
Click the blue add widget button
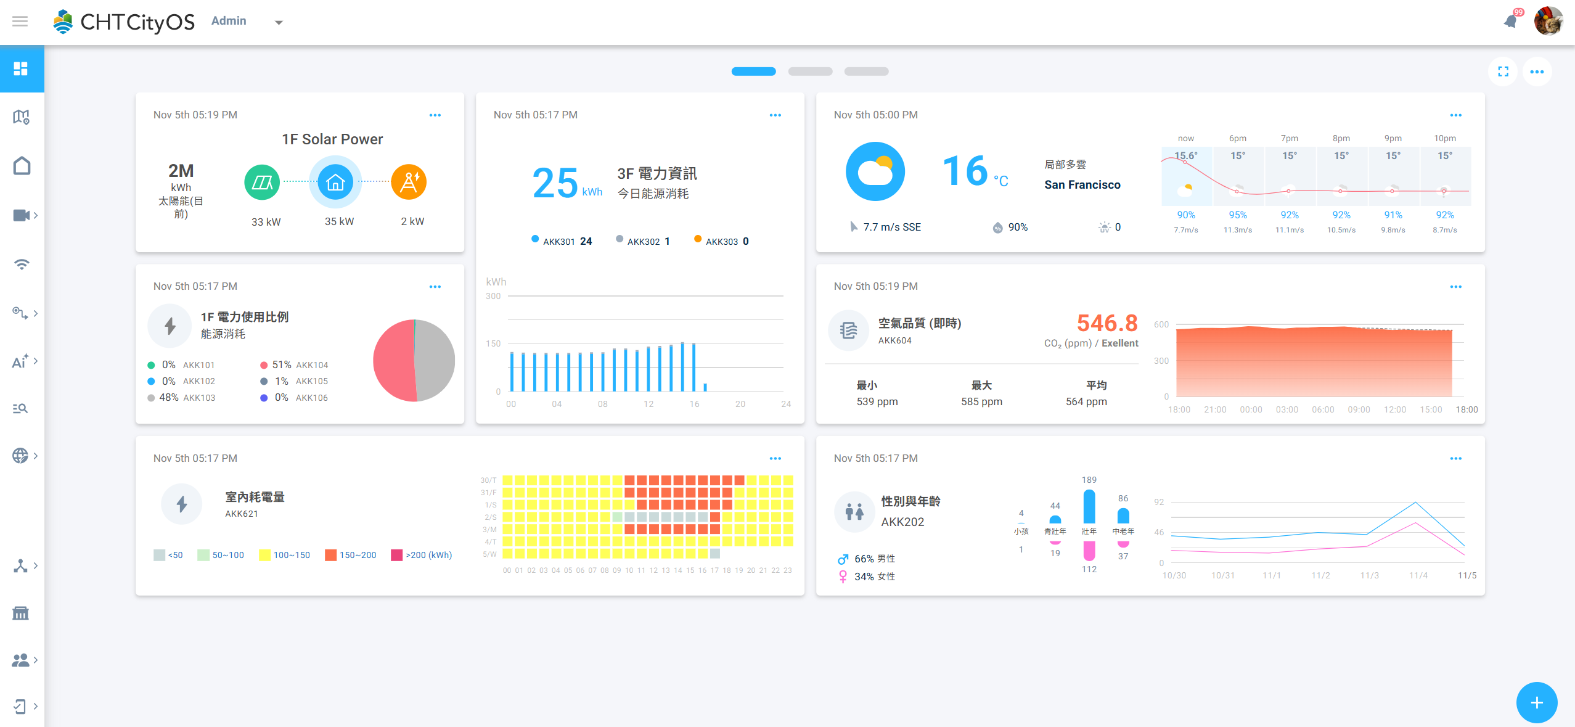click(1536, 702)
